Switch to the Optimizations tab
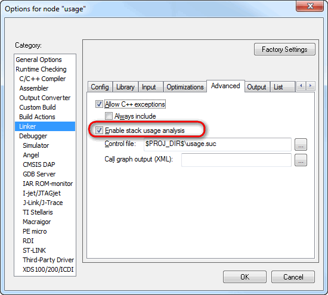328x295 pixels. [x=185, y=87]
